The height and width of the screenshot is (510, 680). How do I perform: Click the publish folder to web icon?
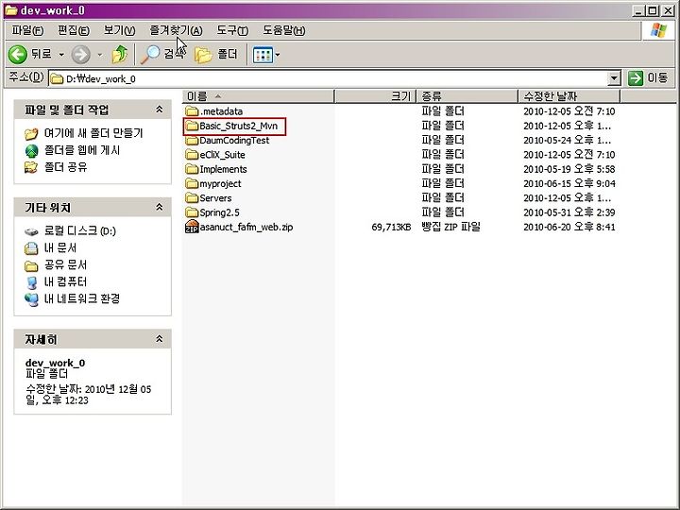31,151
